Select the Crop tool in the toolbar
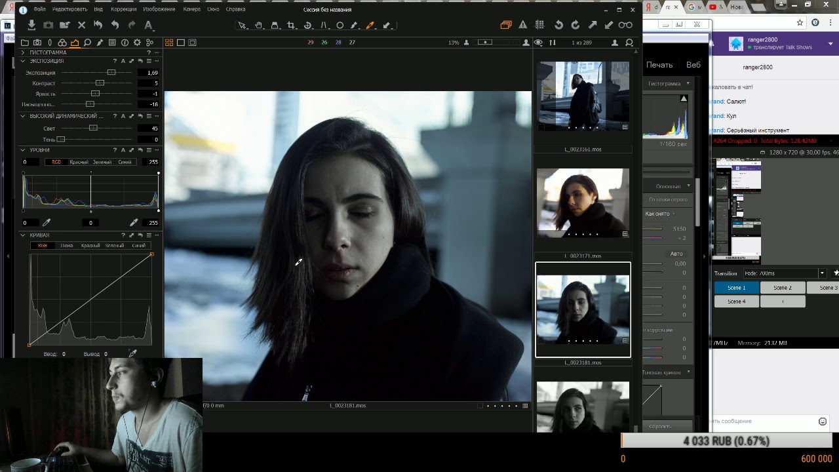Screen dimensions: 839x472 (291, 26)
